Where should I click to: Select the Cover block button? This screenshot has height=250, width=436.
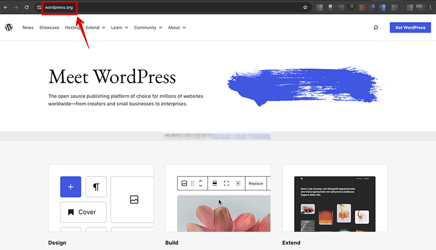(83, 212)
